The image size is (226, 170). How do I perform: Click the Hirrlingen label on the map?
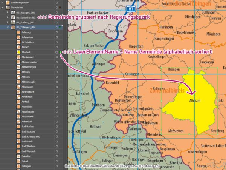pyautogui.click(x=166, y=27)
